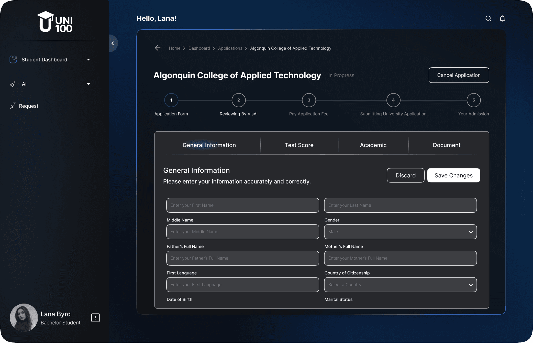Click the 'Marital Status' label
This screenshot has width=533, height=343.
point(338,299)
